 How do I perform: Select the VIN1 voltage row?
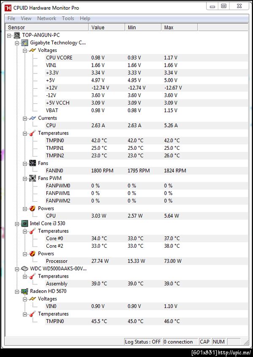(x=146, y=65)
